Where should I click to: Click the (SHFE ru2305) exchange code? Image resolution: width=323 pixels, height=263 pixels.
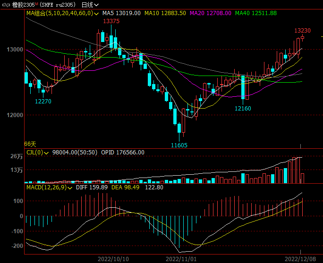coord(58,5)
